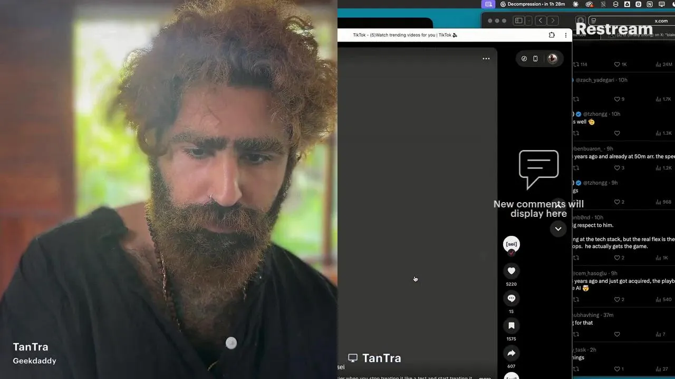
Task: Go back in the x.com browser window
Action: click(541, 21)
